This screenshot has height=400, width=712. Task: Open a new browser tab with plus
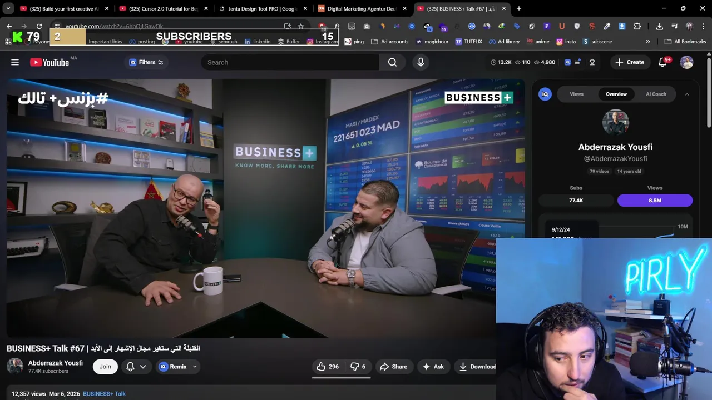[518, 8]
